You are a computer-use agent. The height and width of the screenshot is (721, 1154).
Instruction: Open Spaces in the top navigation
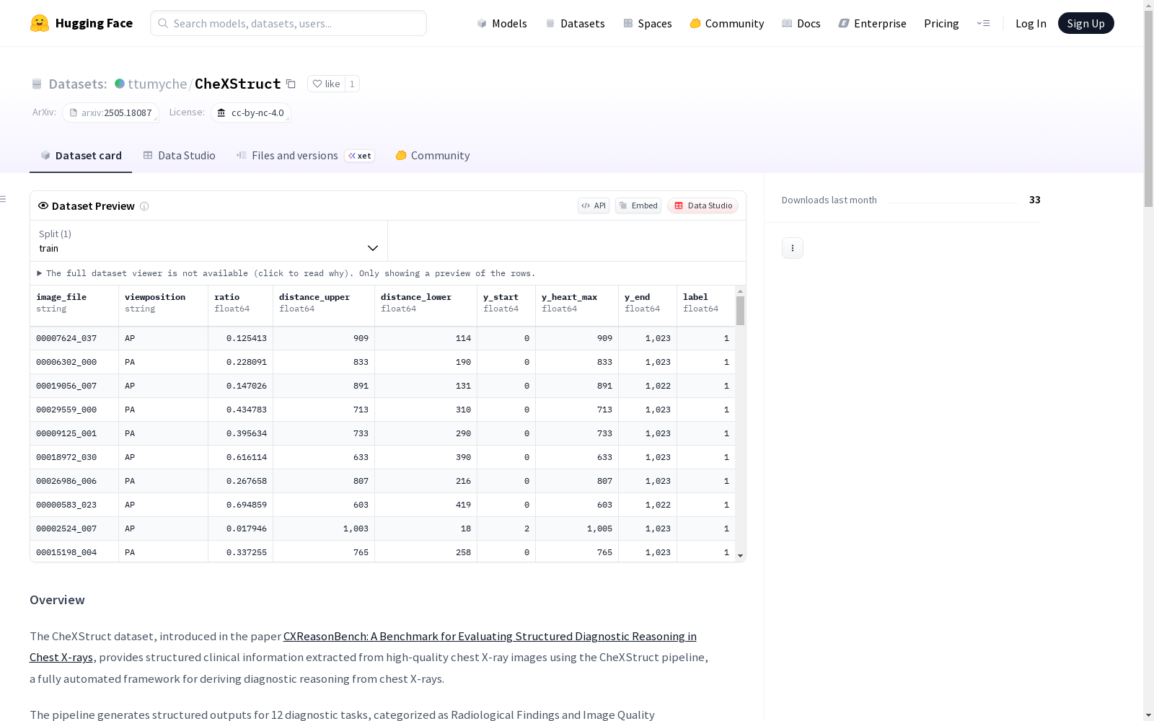coord(647,23)
